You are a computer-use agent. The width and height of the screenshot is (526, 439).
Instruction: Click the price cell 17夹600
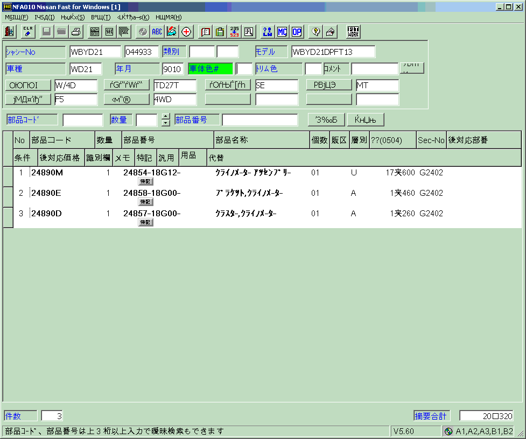[x=400, y=173]
